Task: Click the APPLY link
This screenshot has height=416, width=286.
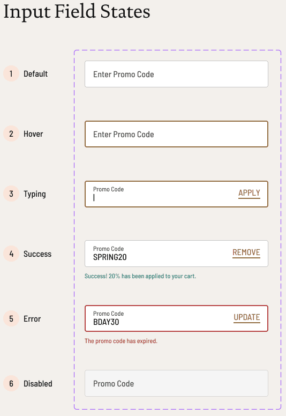Action: point(249,193)
